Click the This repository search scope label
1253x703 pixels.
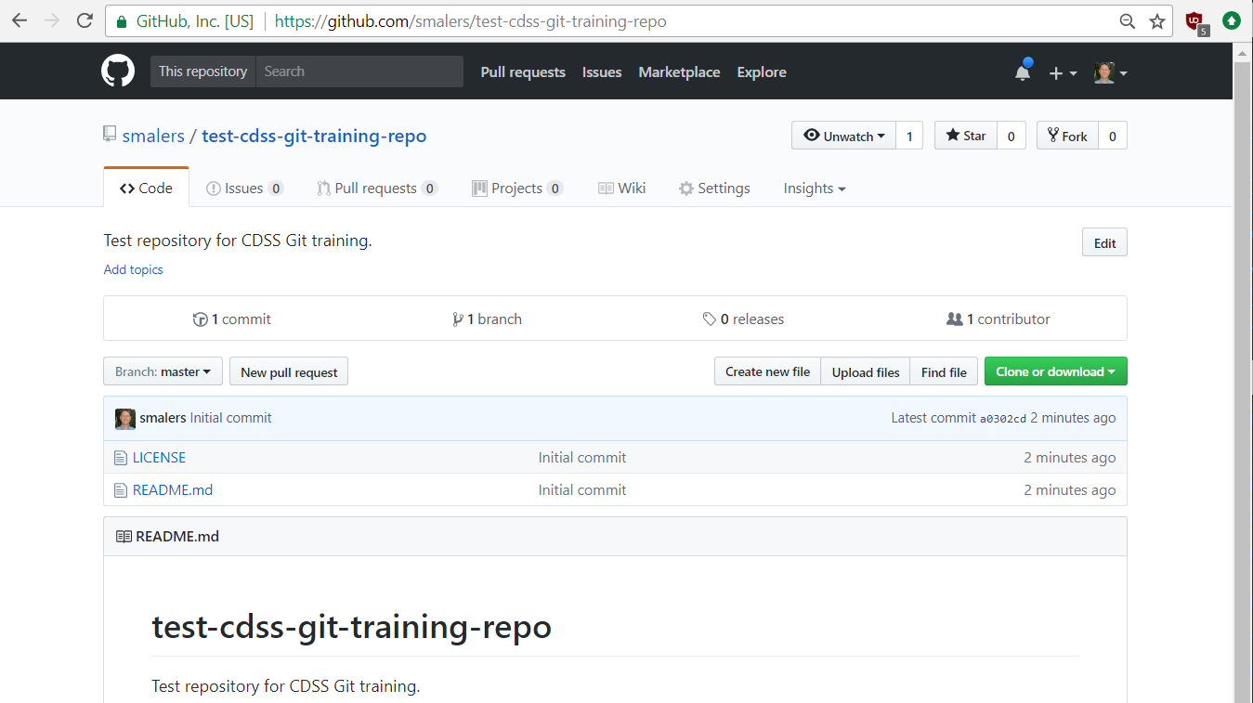[202, 72]
